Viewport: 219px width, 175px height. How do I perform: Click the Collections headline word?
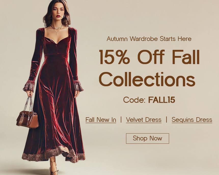click(147, 79)
